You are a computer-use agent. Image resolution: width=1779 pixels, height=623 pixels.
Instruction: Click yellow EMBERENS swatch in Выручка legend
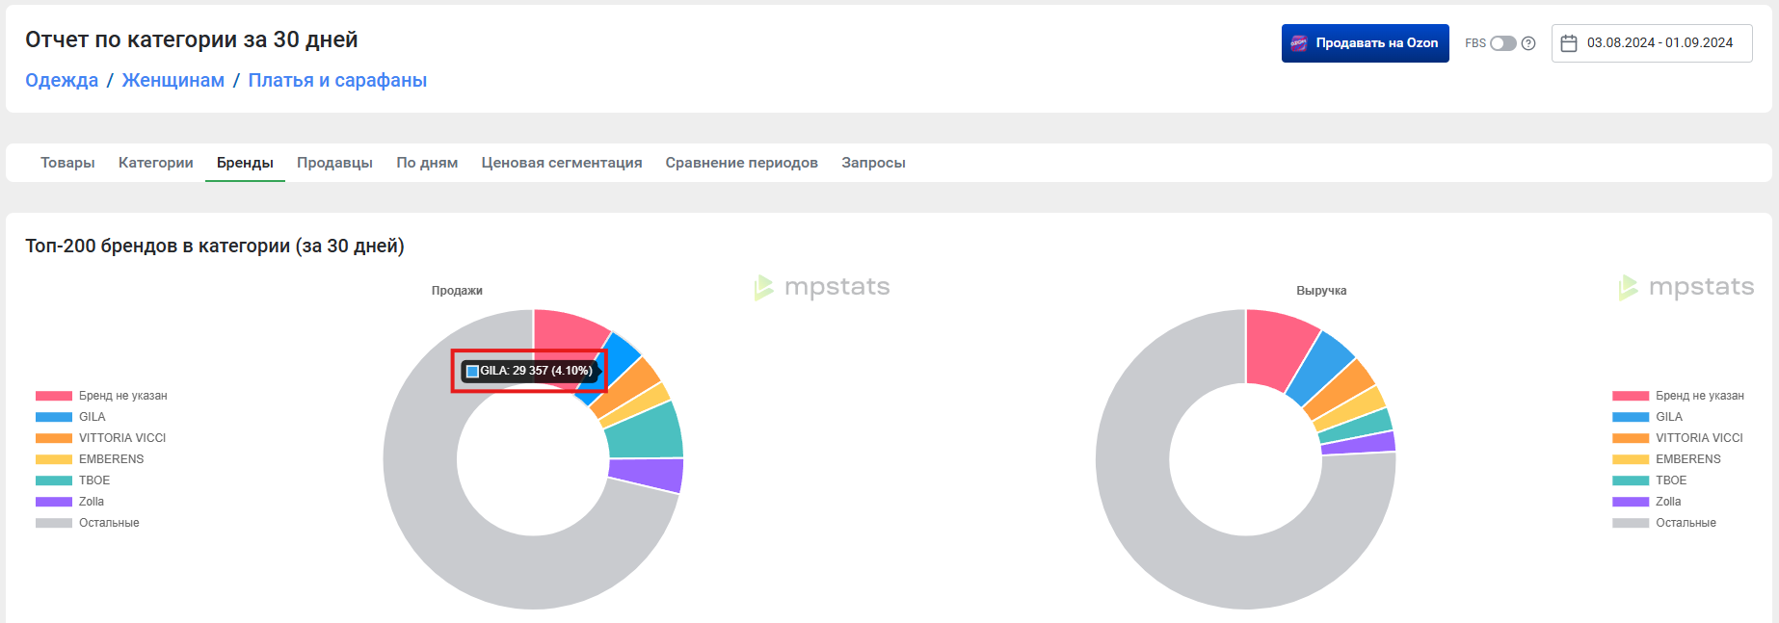[1631, 459]
